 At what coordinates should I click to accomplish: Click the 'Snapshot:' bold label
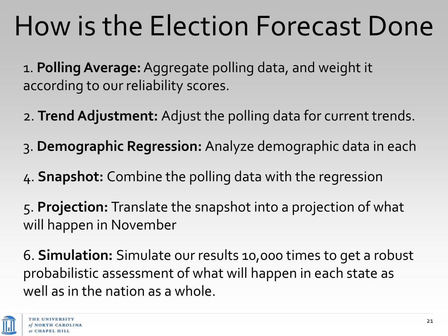point(70,177)
